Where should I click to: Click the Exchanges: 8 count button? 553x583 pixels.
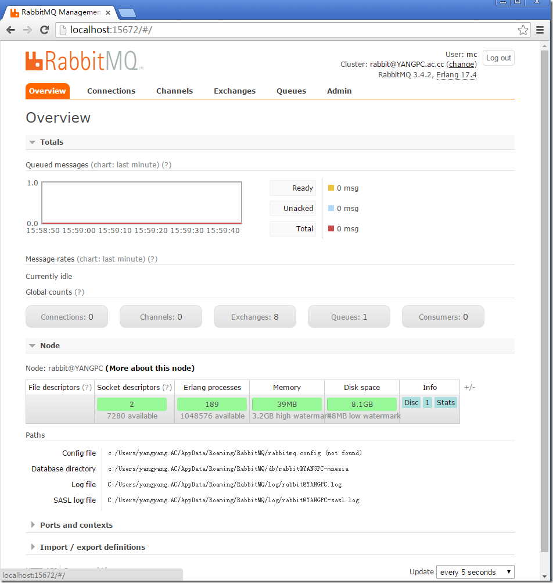[x=255, y=317]
